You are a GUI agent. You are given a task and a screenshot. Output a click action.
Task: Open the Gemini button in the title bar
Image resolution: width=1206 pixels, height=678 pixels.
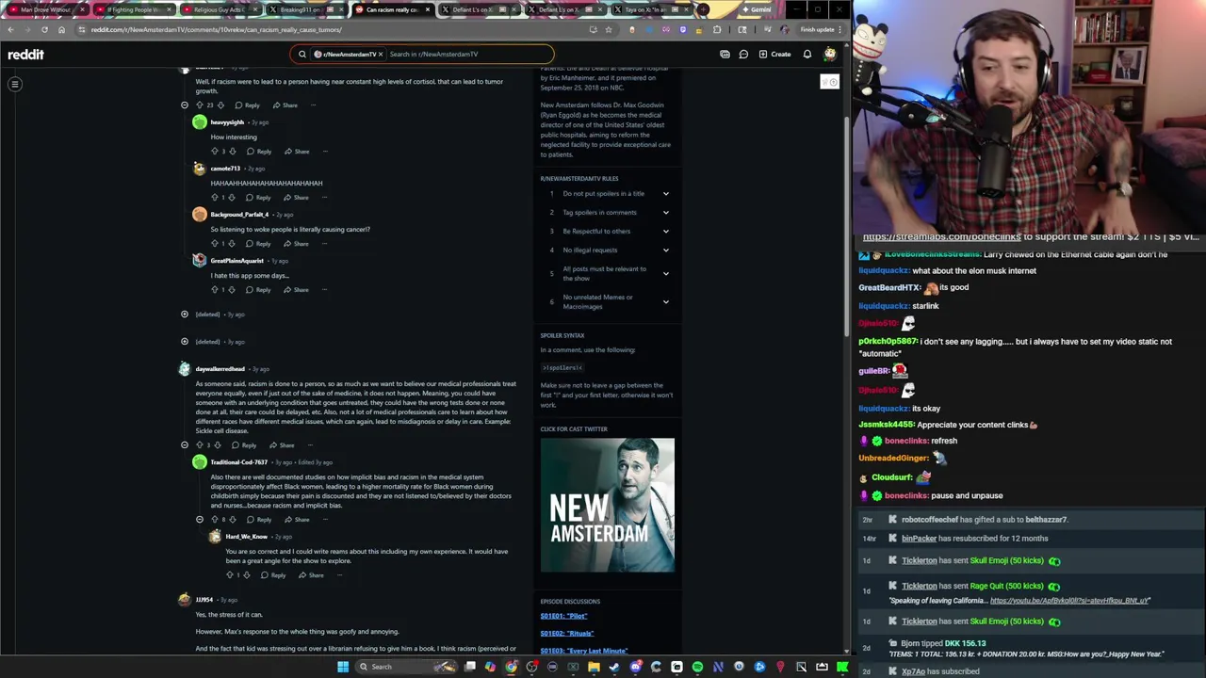pyautogui.click(x=757, y=9)
